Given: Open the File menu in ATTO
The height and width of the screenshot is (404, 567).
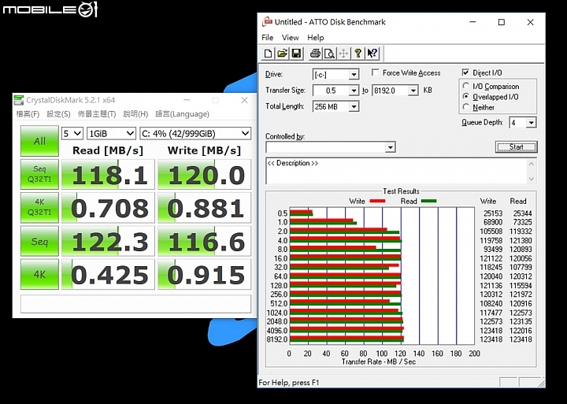Looking at the screenshot, I should [267, 38].
